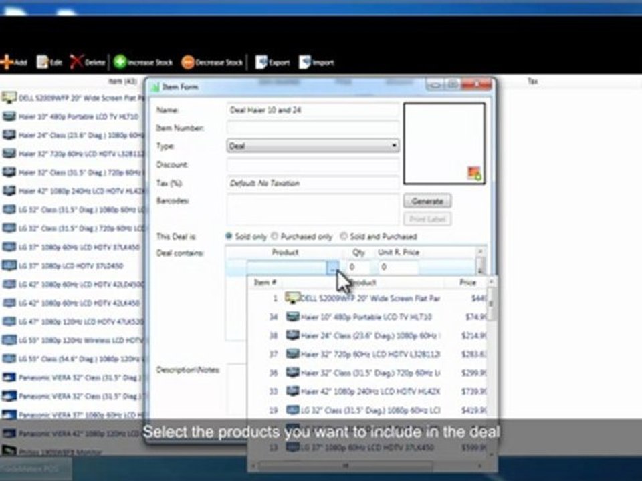
Task: Click the monitor icon of the DELL S2009WFP list row
Action: click(9, 98)
